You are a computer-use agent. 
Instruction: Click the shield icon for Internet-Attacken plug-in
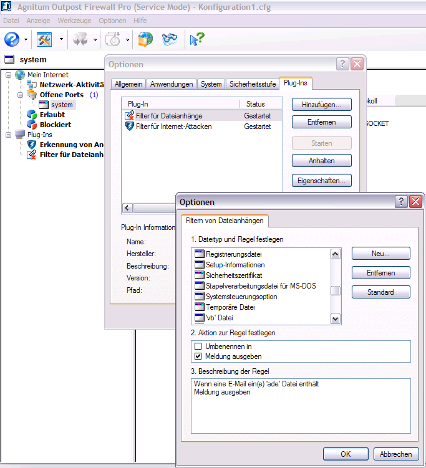129,127
